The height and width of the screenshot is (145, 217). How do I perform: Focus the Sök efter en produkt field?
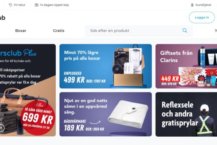(139, 30)
